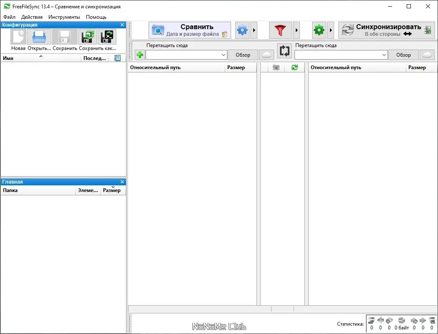Viewport: 438px width, 334px height.
Task: Click green sync action column icon
Action: coord(295,67)
